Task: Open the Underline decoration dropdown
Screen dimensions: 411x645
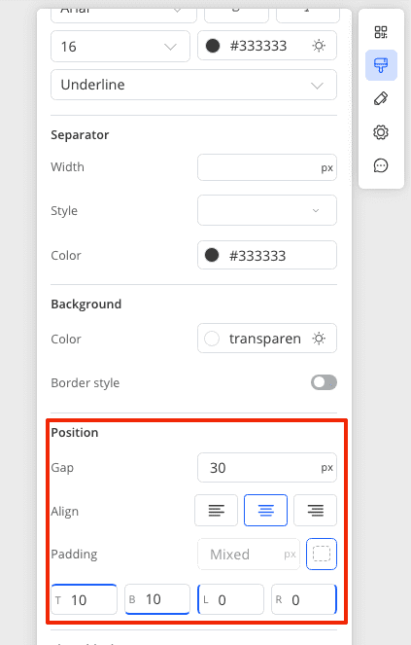Action: point(193,85)
